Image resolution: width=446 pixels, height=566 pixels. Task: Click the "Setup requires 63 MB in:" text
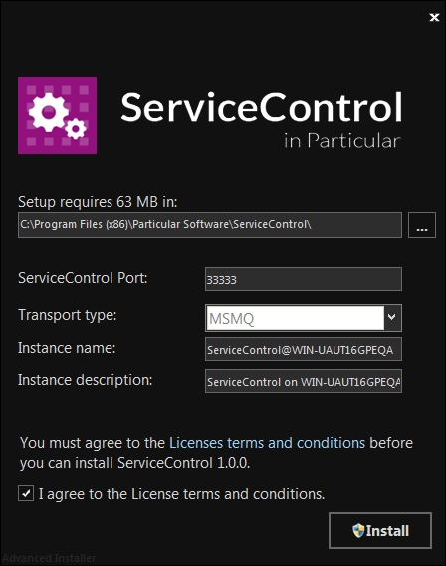[98, 202]
